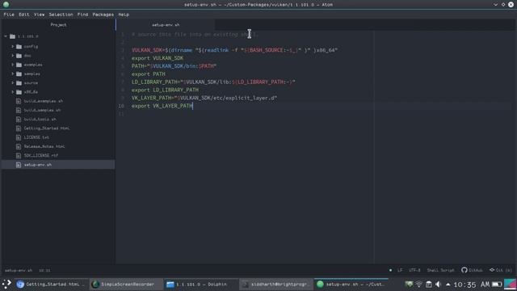This screenshot has width=517, height=291.
Task: Expand the config folder arrow
Action: (13, 47)
